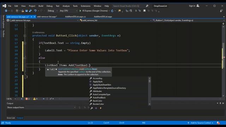Switch to AddItemDDList.aspx.cs tab

(x=75, y=17)
